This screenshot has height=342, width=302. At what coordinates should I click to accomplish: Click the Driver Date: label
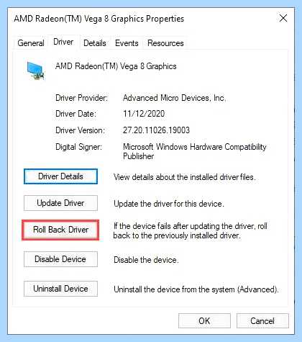(x=75, y=114)
